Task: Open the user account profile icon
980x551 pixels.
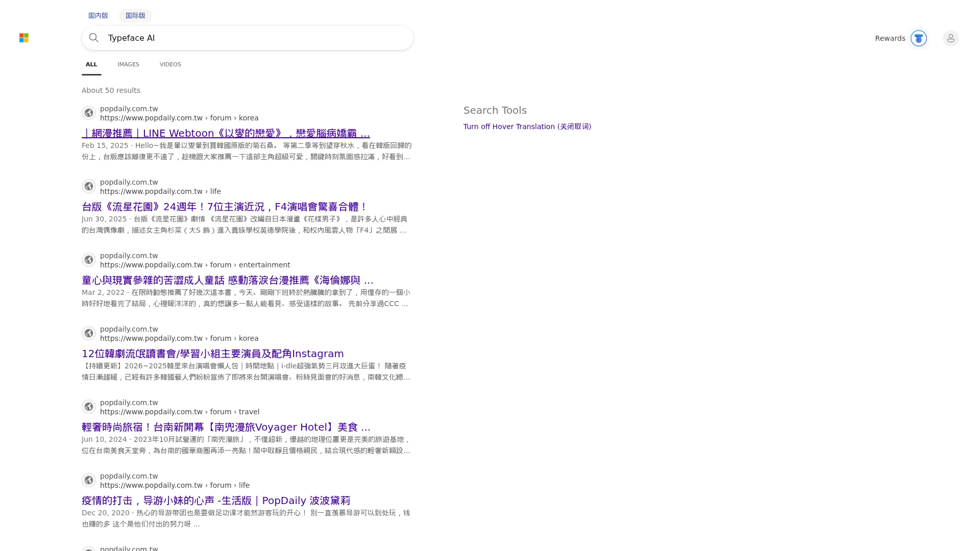Action: (x=951, y=38)
